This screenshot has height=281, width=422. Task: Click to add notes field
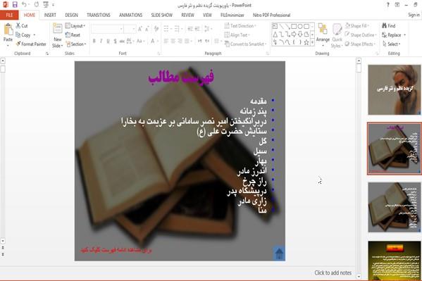333,273
